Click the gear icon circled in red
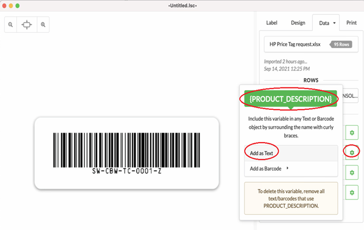Screen dimensions: 364x230 [x=352, y=152]
